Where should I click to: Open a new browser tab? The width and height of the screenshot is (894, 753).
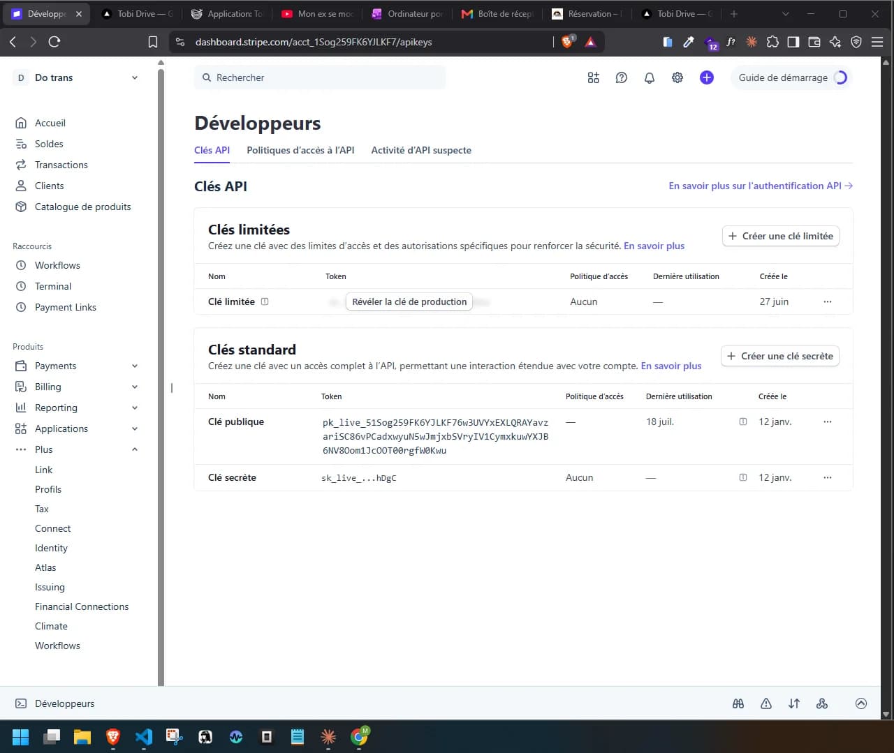733,14
